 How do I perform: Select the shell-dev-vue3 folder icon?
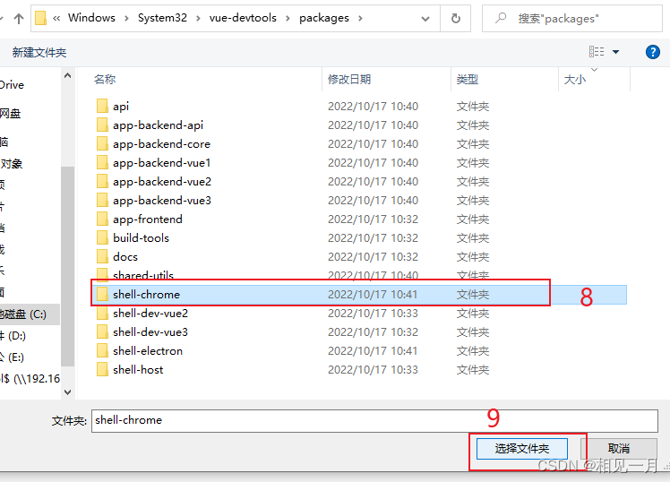click(x=102, y=331)
